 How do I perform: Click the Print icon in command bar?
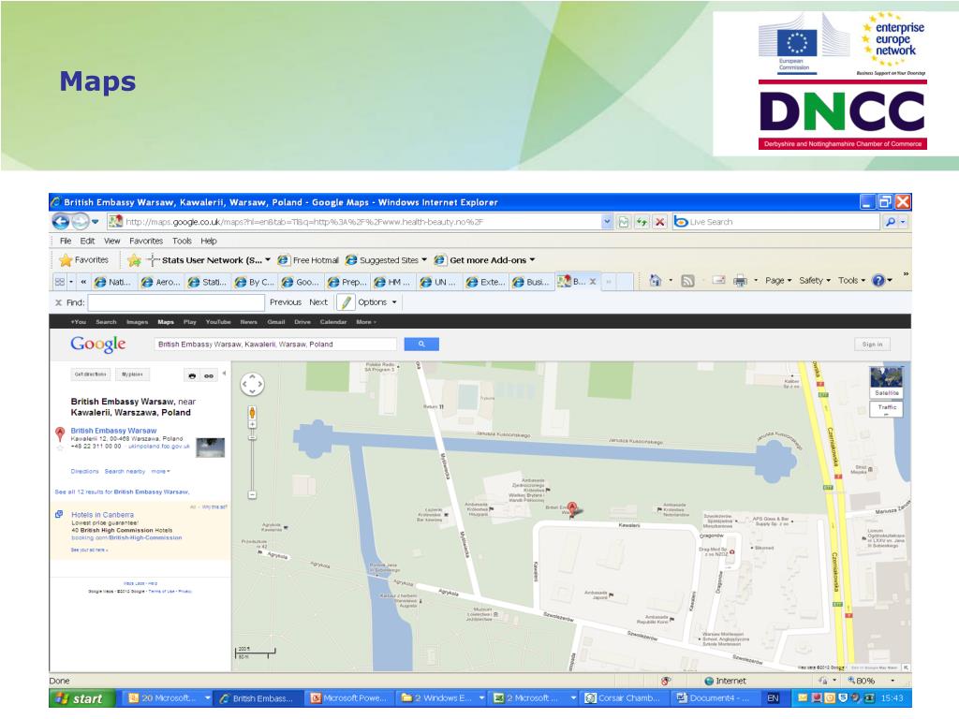[740, 281]
